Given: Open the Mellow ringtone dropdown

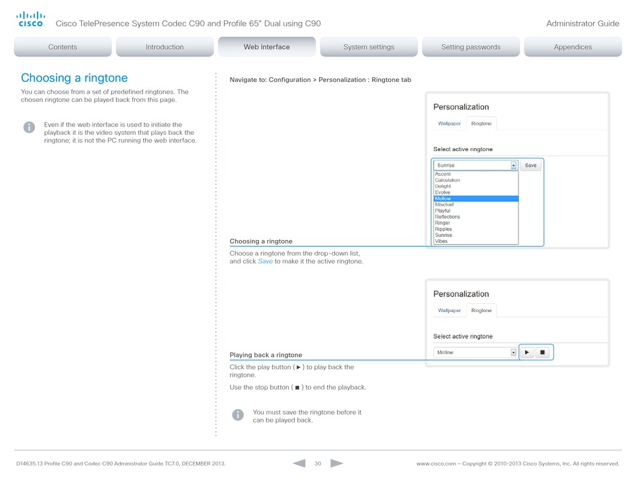Looking at the screenshot, I should coord(475,352).
